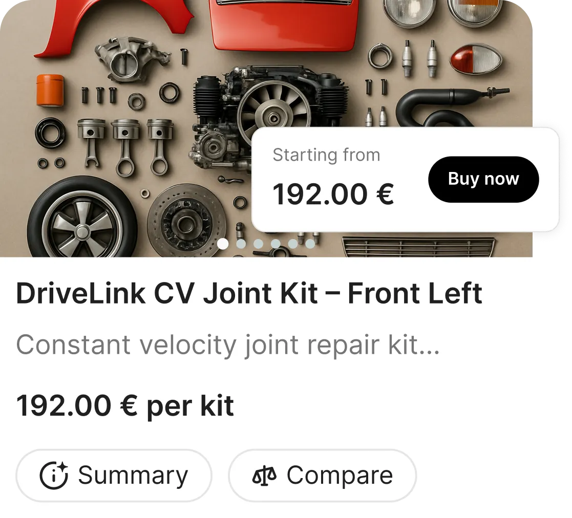This screenshot has height=518, width=572.
Task: Open DriveLink CV Joint Kit – Front Left title
Action: pyautogui.click(x=249, y=293)
